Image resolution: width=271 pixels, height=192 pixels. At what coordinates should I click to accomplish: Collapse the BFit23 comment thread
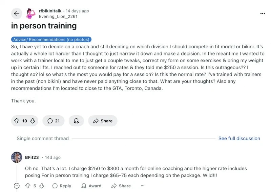pyautogui.click(x=17, y=186)
